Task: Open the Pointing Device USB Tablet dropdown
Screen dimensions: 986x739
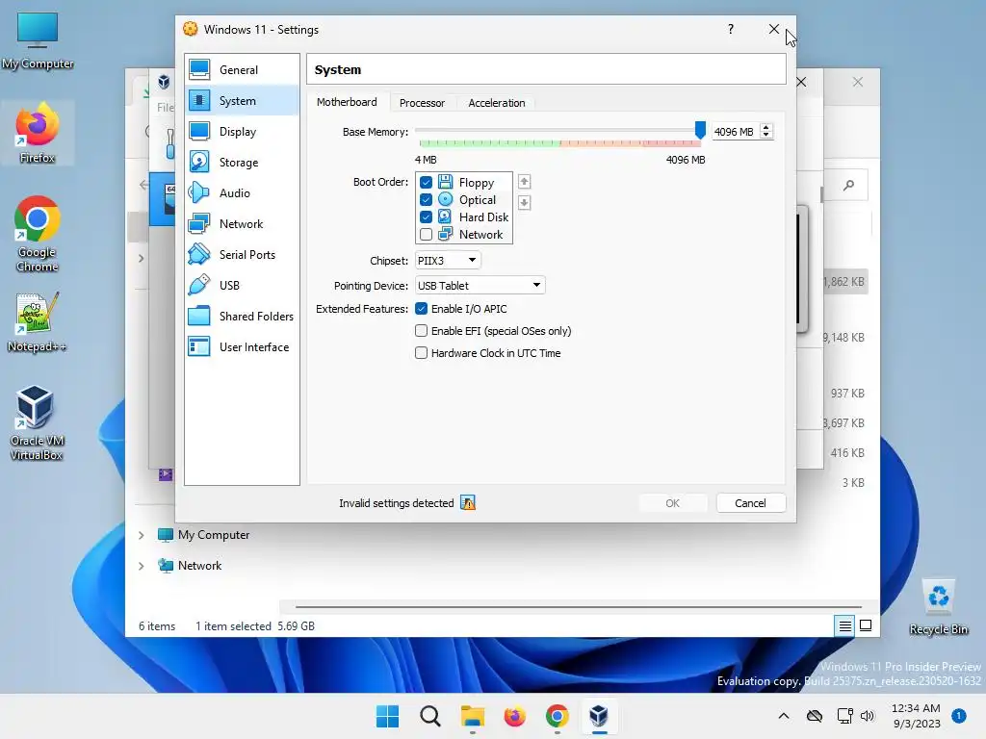Action: 480,285
